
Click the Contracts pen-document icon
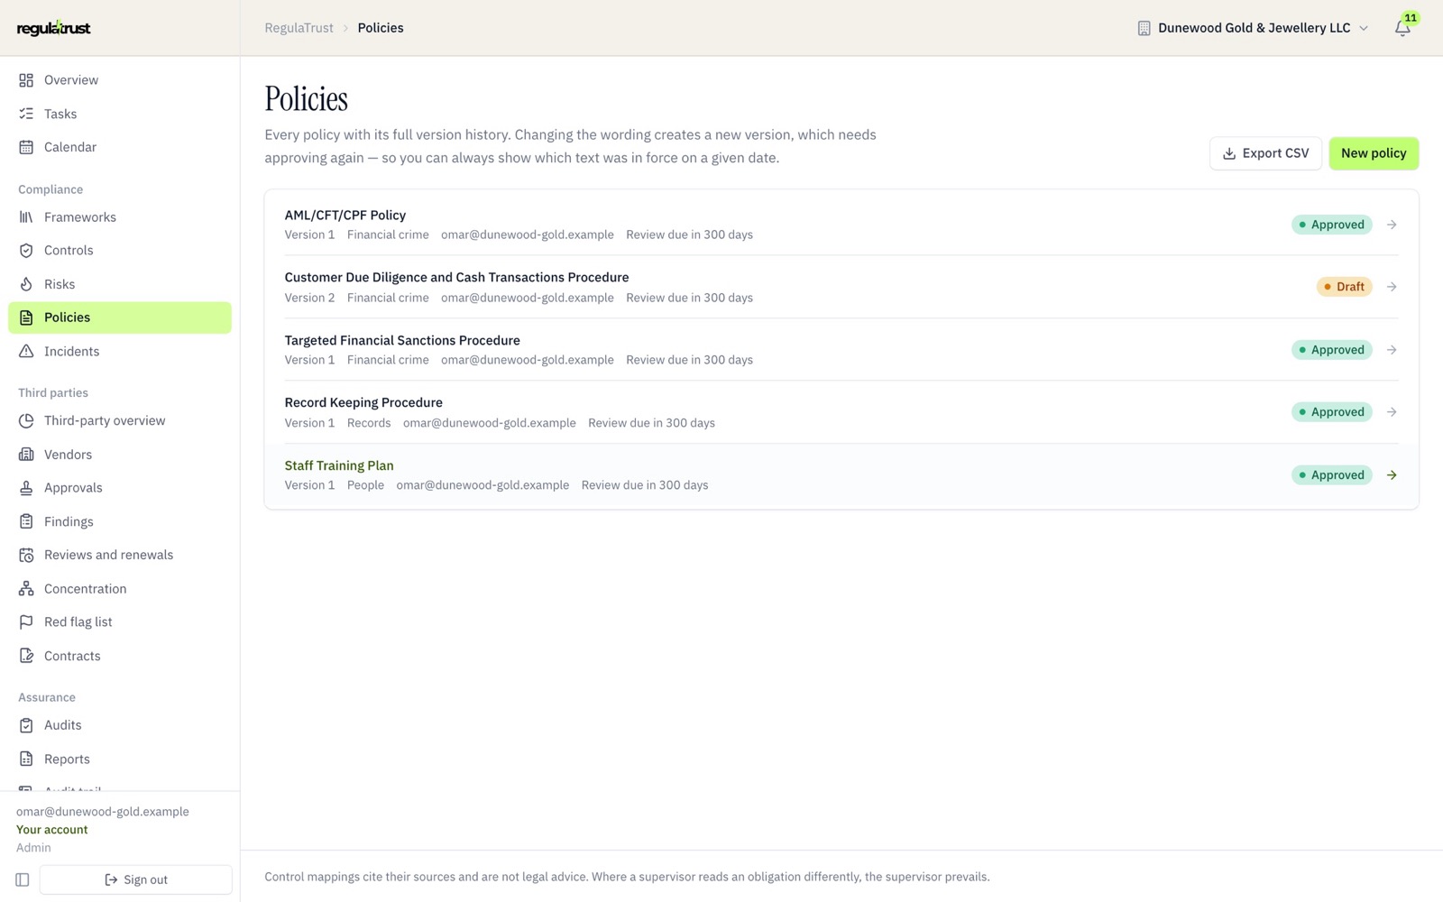pos(26,656)
